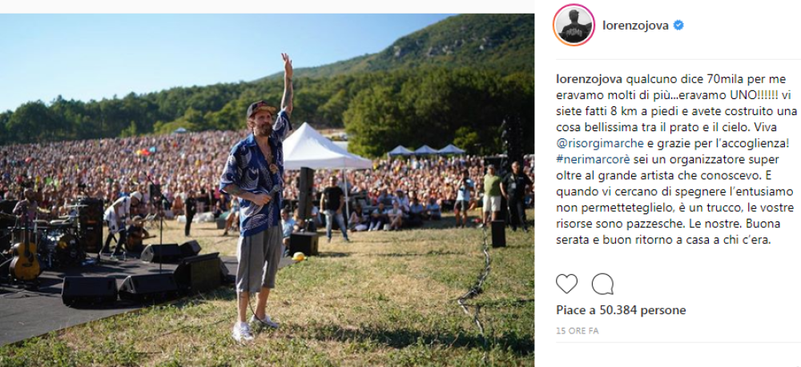The image size is (801, 367).
Task: Click the yellow helmet on the grass
Action: click(x=298, y=257)
